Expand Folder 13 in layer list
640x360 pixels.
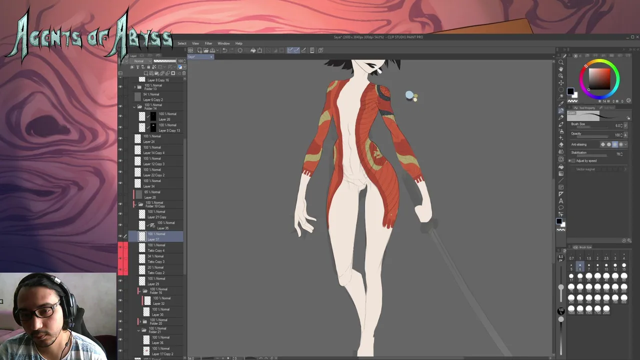click(135, 86)
